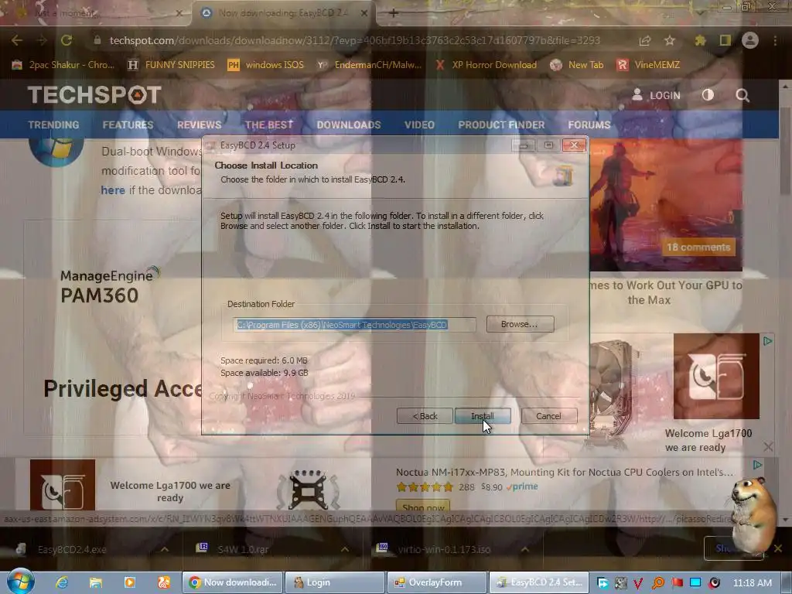The height and width of the screenshot is (594, 792).
Task: Toggle TechSpot dark mode contrast icon
Action: click(x=708, y=95)
